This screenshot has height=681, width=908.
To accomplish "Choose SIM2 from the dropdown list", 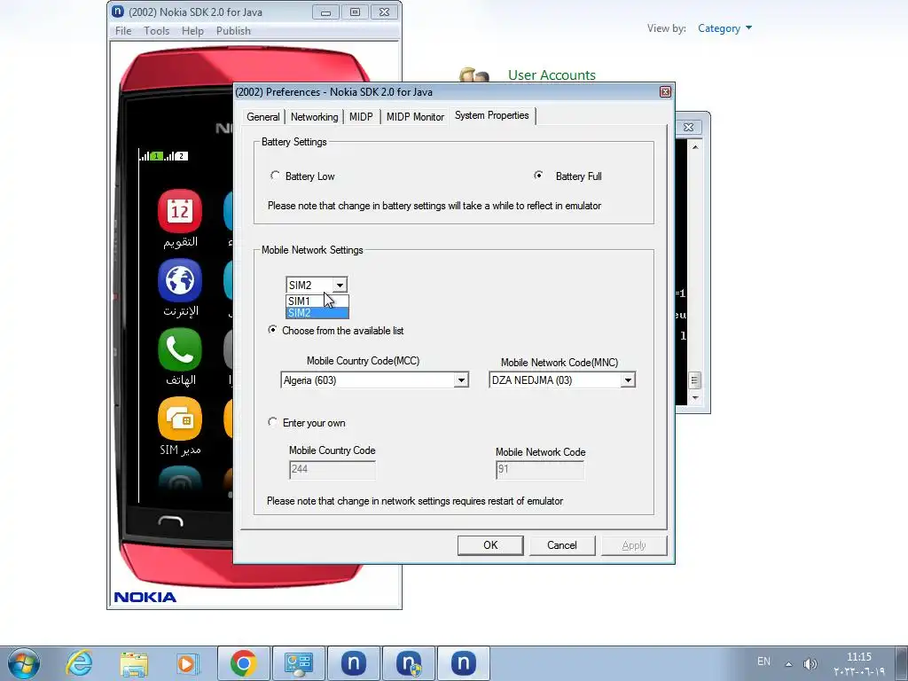I will (x=317, y=313).
